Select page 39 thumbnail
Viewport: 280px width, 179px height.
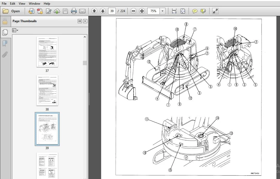[x=47, y=129]
